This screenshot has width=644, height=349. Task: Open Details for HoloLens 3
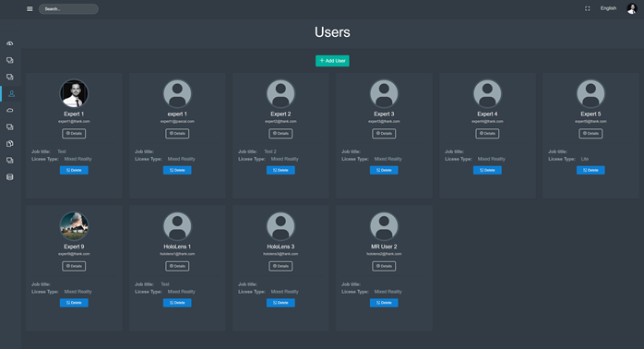click(280, 267)
